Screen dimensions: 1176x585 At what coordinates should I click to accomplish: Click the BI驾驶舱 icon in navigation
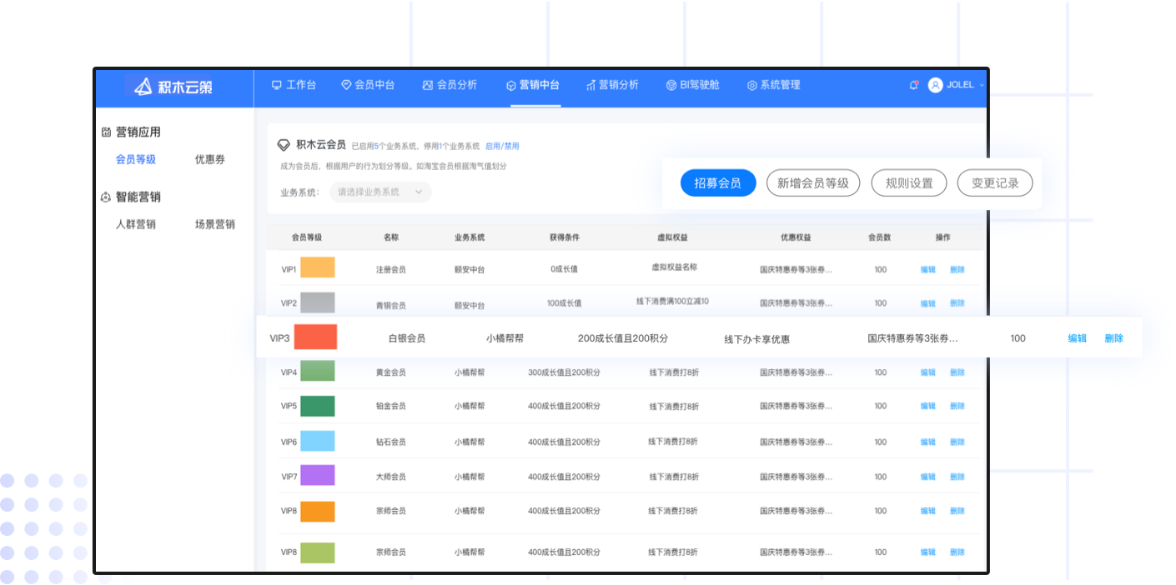(x=671, y=85)
